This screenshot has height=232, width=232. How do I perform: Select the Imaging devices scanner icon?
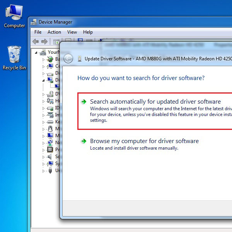pos(50,115)
